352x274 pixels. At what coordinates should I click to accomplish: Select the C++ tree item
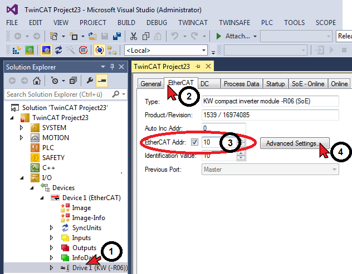coord(48,168)
